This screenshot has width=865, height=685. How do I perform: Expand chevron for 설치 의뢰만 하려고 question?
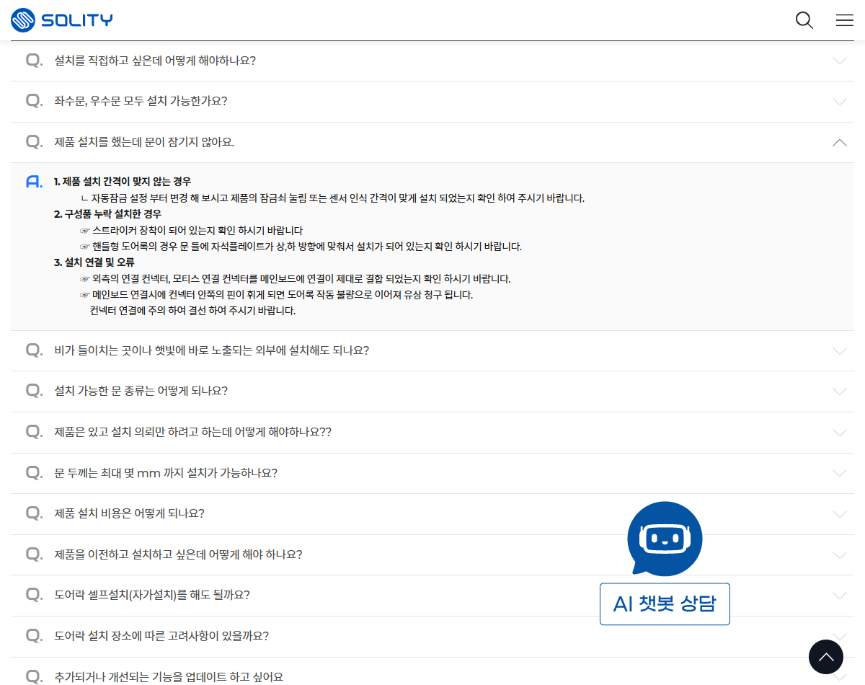(840, 433)
